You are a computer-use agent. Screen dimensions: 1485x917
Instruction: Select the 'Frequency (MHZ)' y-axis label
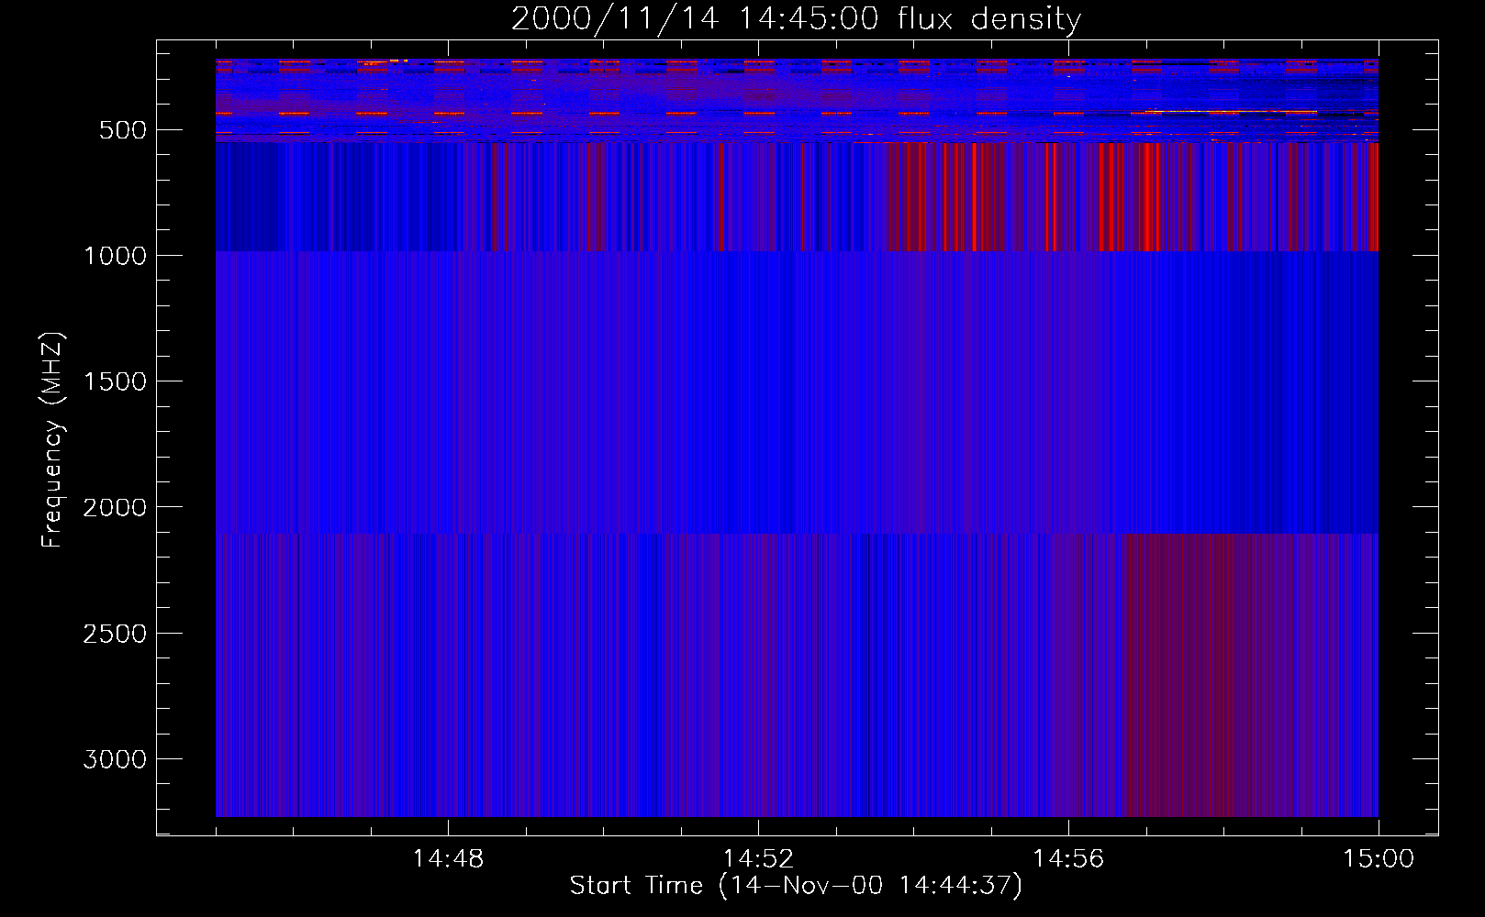click(53, 439)
